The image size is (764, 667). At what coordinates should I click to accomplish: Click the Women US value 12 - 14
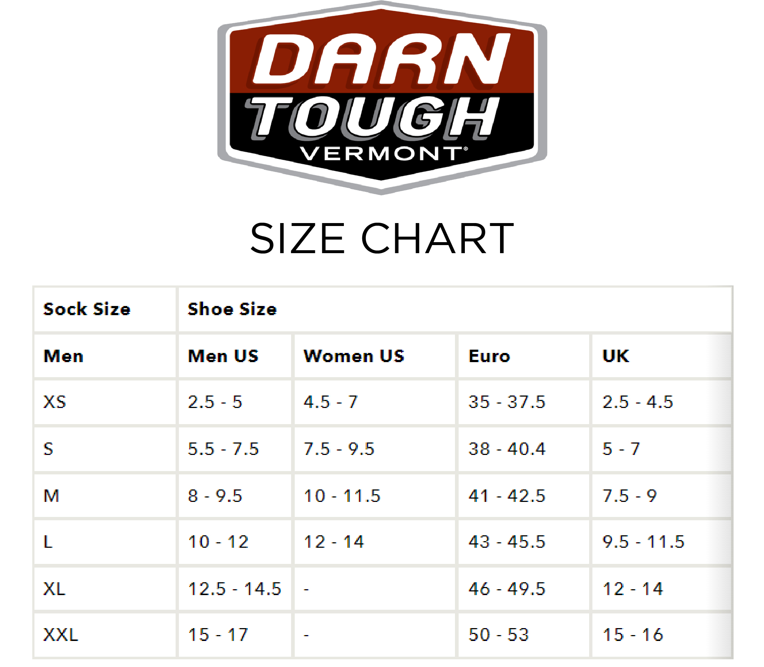tap(334, 542)
